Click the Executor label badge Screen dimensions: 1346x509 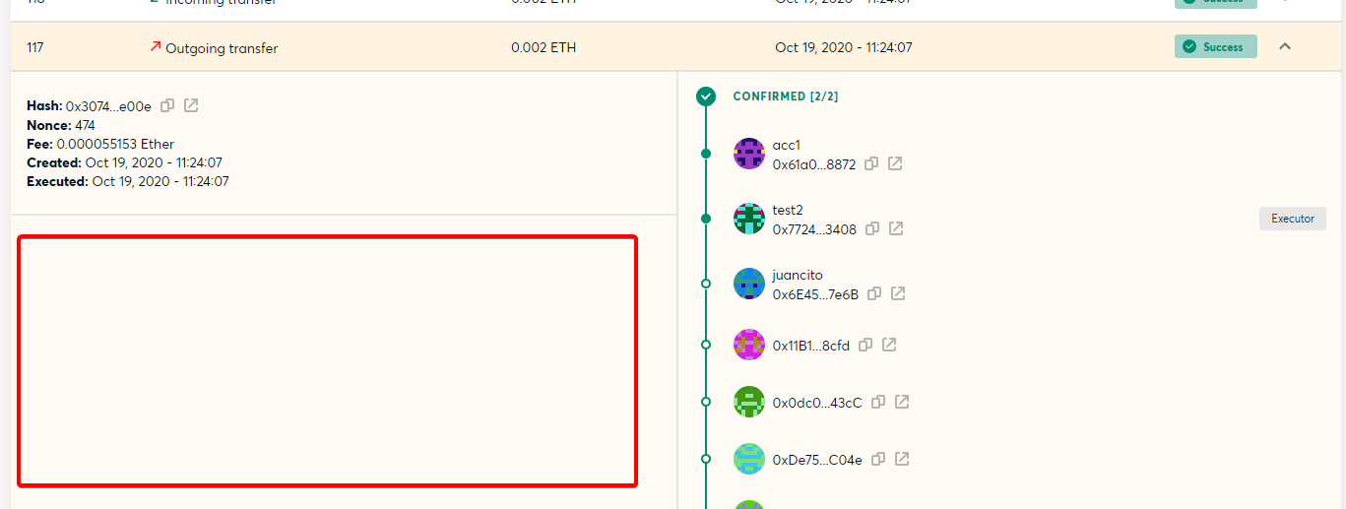pos(1292,219)
